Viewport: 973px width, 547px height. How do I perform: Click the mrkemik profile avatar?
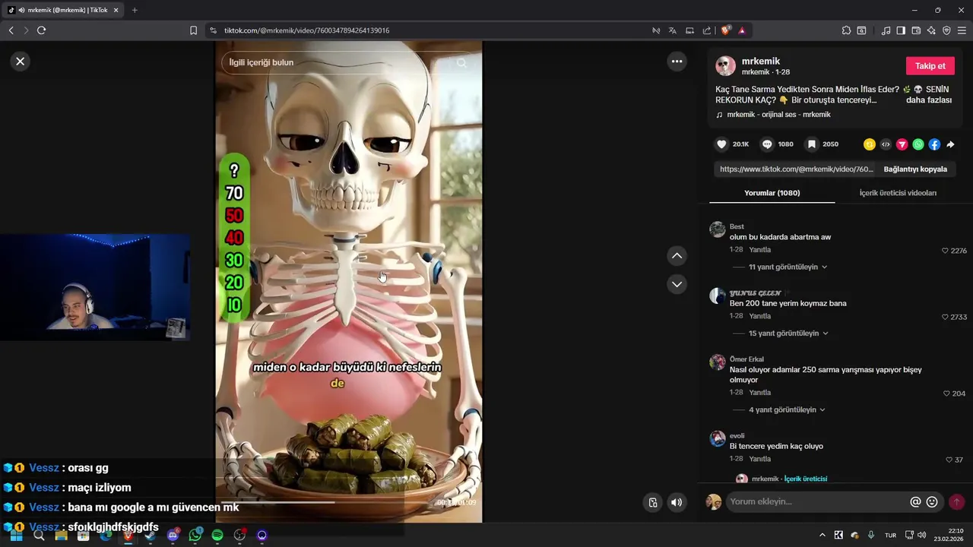[725, 66]
